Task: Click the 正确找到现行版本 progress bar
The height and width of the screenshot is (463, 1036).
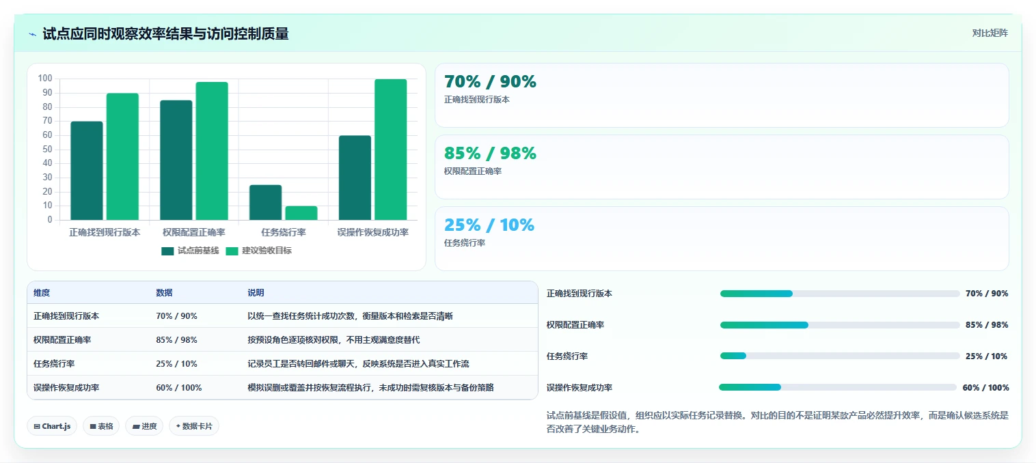Action: [840, 294]
